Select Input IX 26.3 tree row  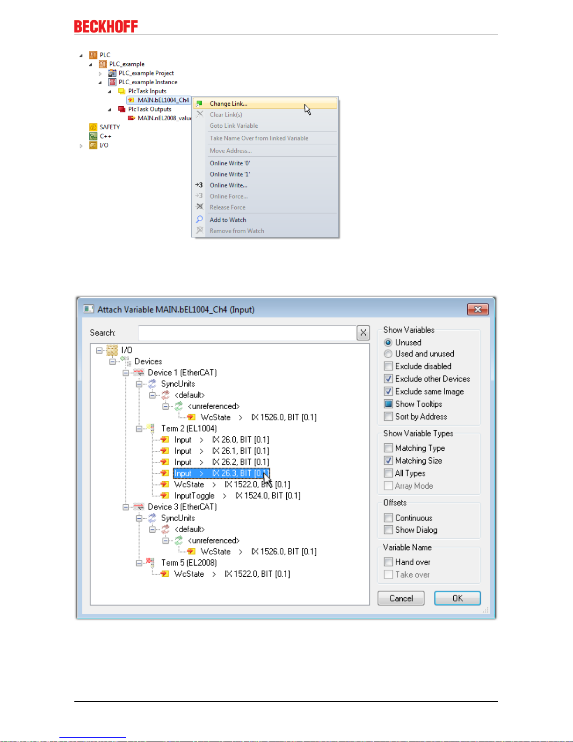coord(221,473)
